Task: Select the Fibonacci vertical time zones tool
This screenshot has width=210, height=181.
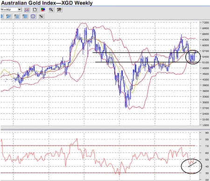Action: 25,16
